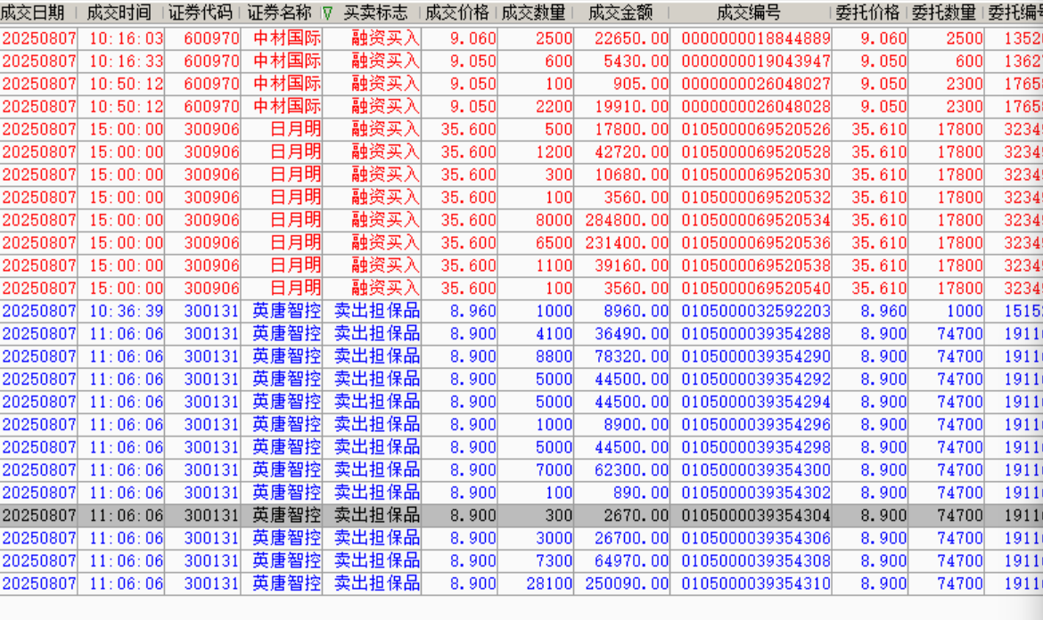
Task: Click the trade price 8.960
Action: [x=473, y=311]
